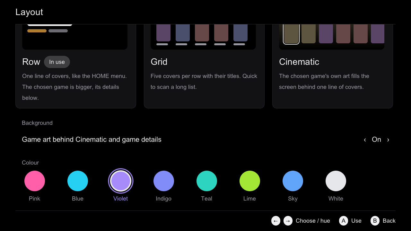
Task: Click the In use badge on Row
Action: click(57, 62)
